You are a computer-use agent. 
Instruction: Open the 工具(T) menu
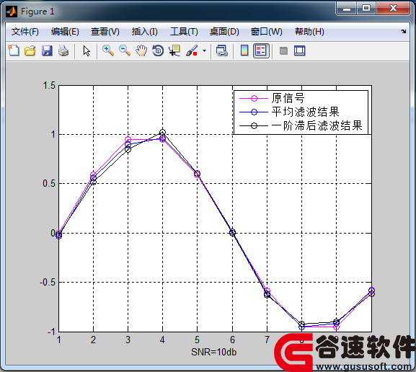(184, 32)
